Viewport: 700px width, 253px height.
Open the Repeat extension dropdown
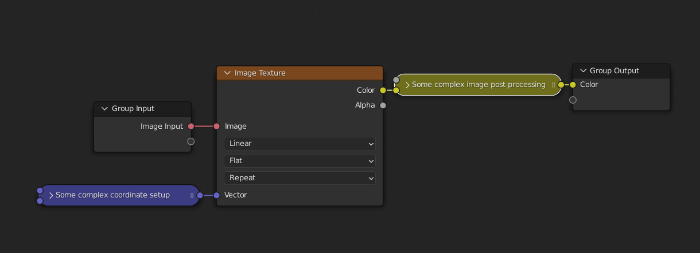coord(300,178)
